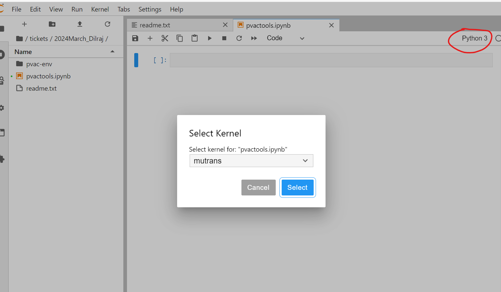Image resolution: width=501 pixels, height=292 pixels.
Task: Restart kernel and run all cells
Action: tap(254, 38)
